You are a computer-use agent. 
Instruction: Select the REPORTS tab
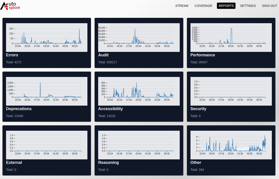click(x=226, y=6)
